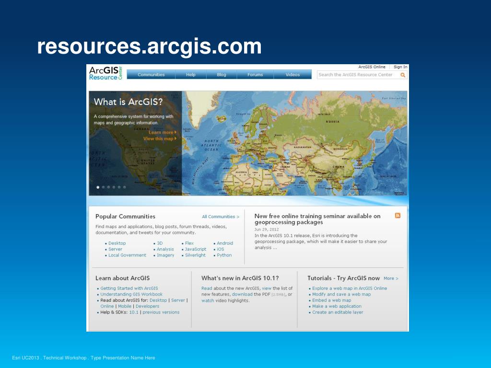This screenshot has width=491, height=368.
Task: Click the What is ArcGIS? heading
Action: click(x=128, y=102)
